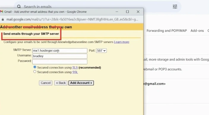Open the Learn more link
The image size is (209, 115).
click(122, 42)
